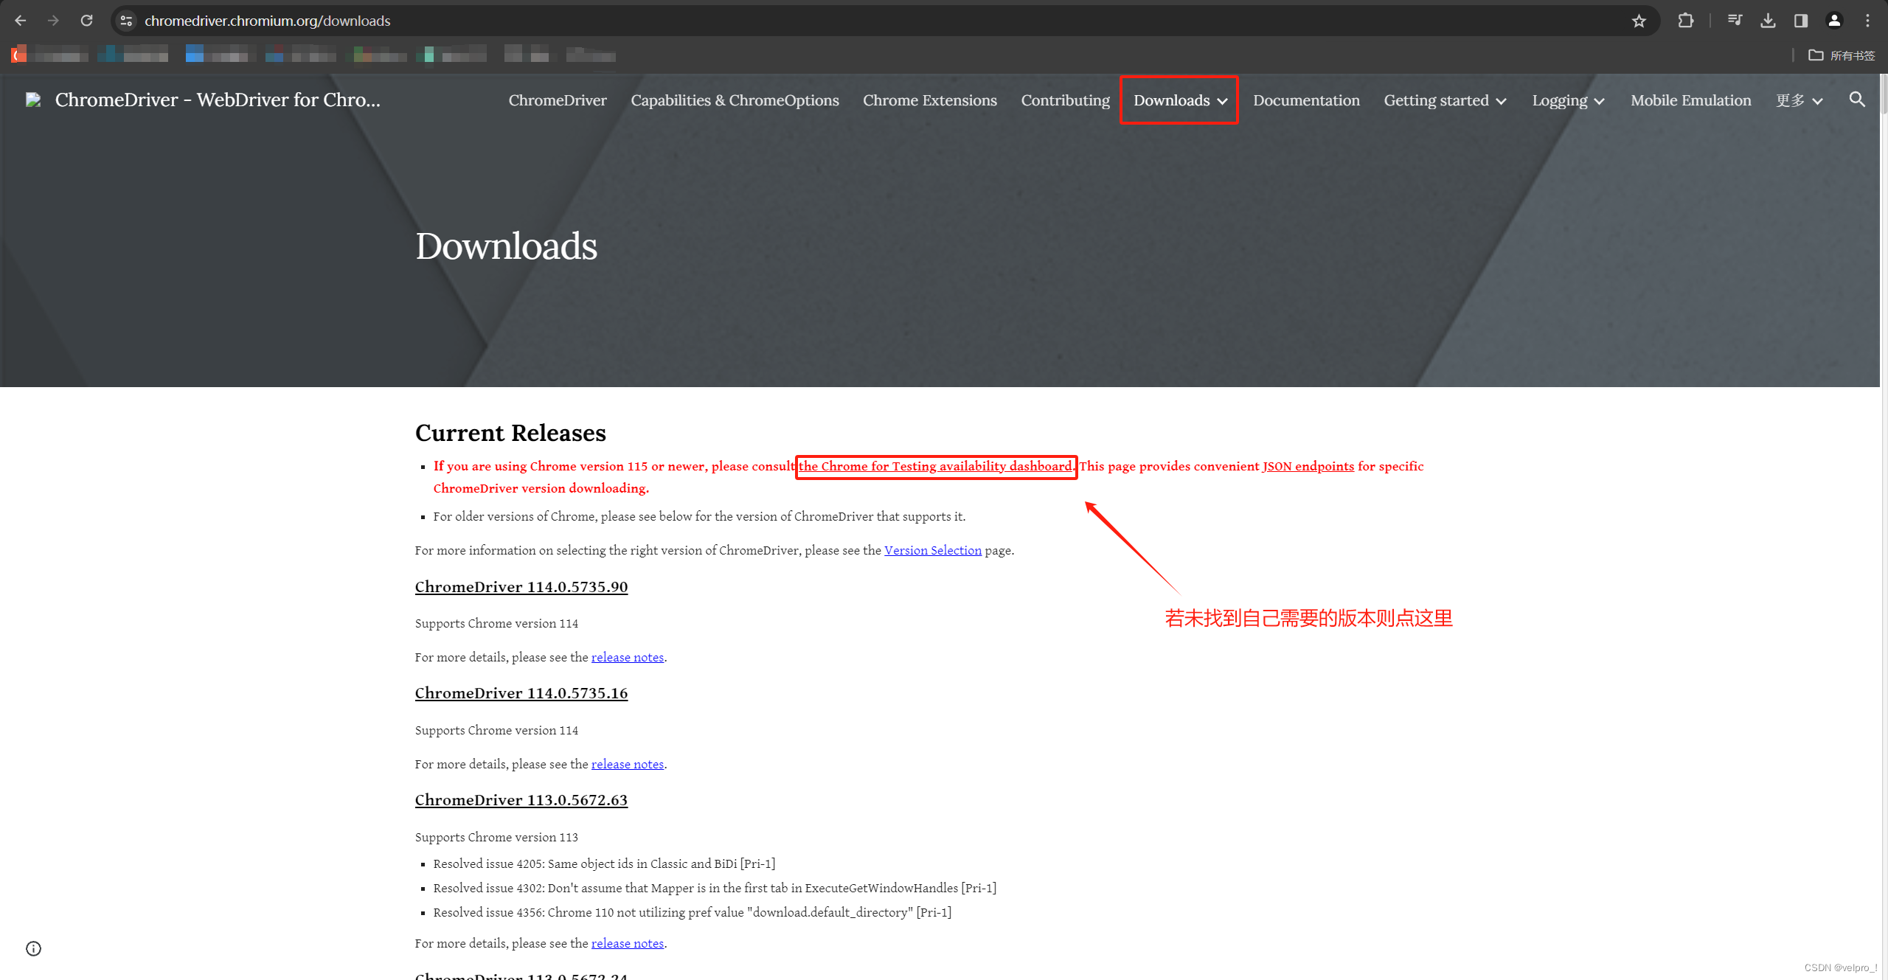Image resolution: width=1888 pixels, height=980 pixels.
Task: Click the browser profile avatar icon
Action: 1834,20
